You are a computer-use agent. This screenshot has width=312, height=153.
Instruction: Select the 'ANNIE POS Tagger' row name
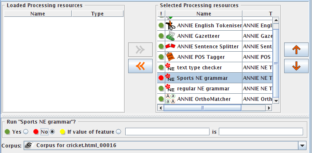[201, 57]
